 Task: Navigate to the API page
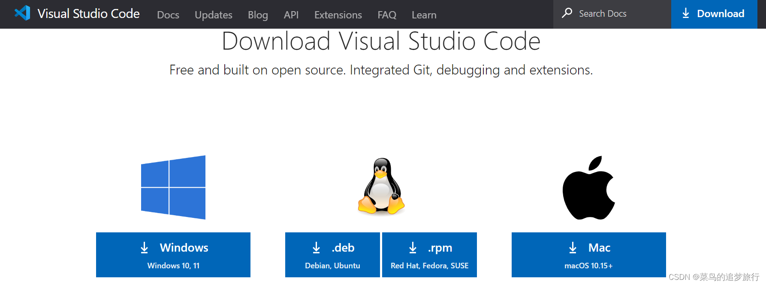[x=291, y=15]
